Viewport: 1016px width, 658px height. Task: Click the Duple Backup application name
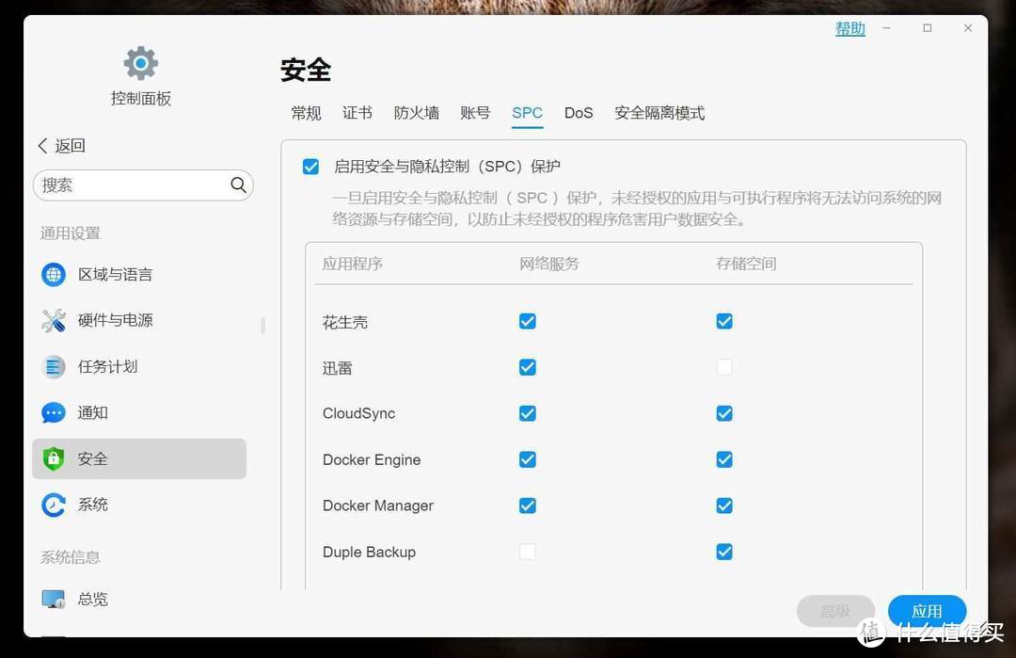(x=369, y=552)
